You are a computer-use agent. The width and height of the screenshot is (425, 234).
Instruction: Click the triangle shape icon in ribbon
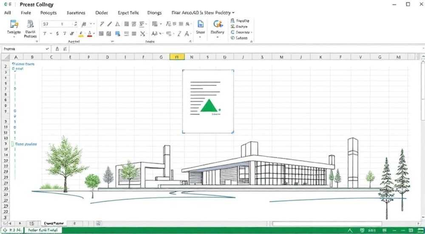click(117, 24)
